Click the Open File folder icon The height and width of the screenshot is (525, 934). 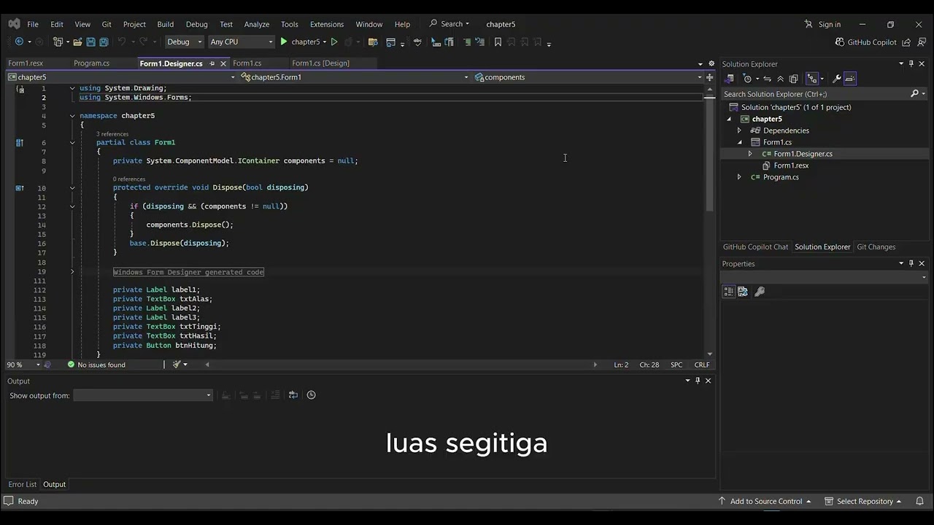pos(77,42)
